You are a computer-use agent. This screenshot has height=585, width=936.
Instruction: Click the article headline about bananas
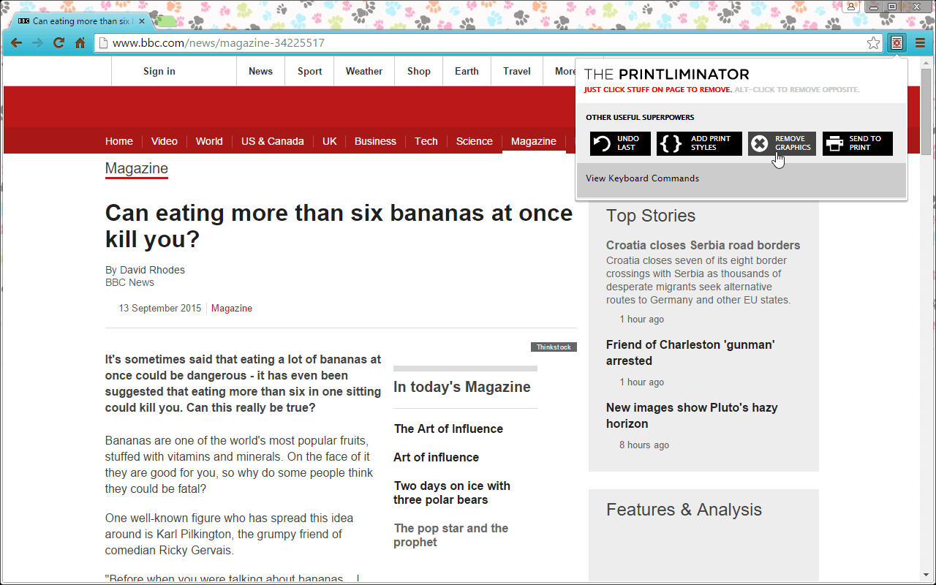(x=339, y=226)
